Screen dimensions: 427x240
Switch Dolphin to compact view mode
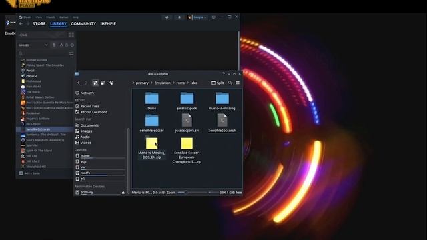[103, 83]
